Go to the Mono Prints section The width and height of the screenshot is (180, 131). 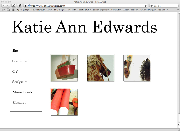22,92
